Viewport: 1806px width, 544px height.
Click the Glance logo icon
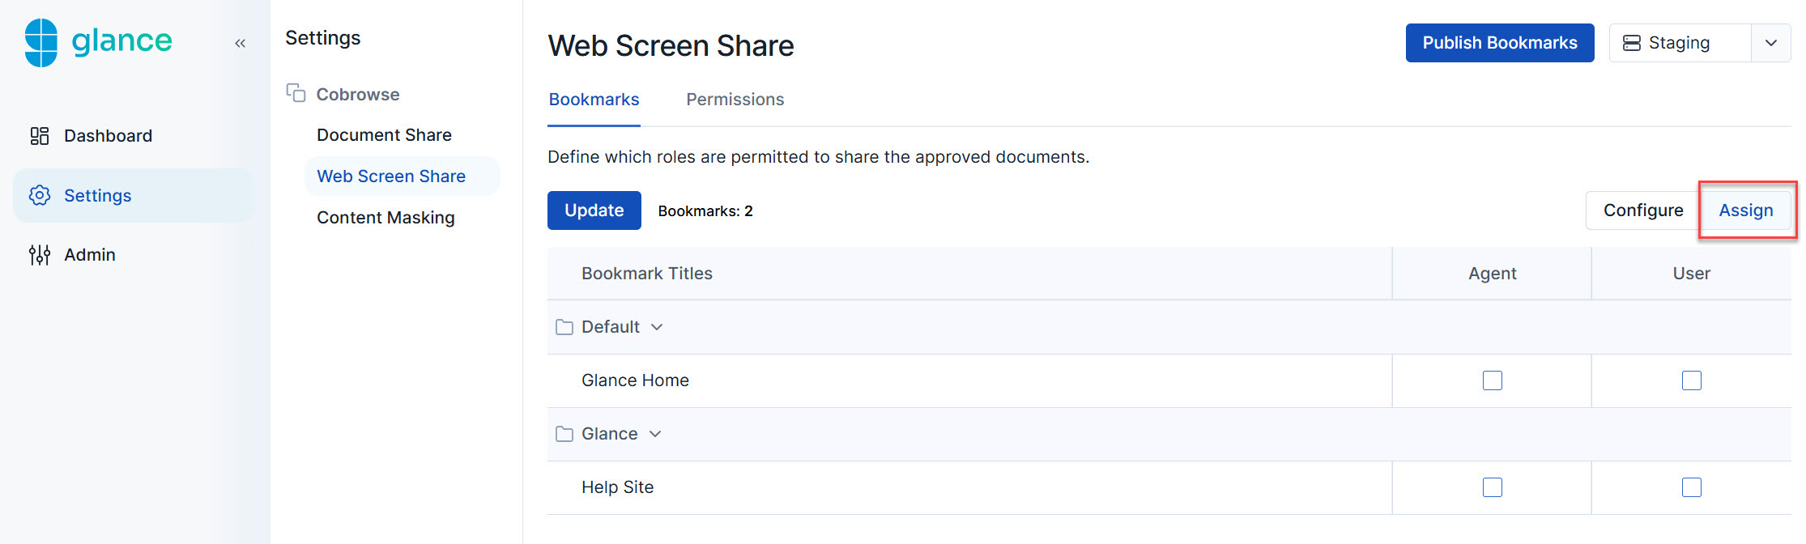(x=41, y=42)
